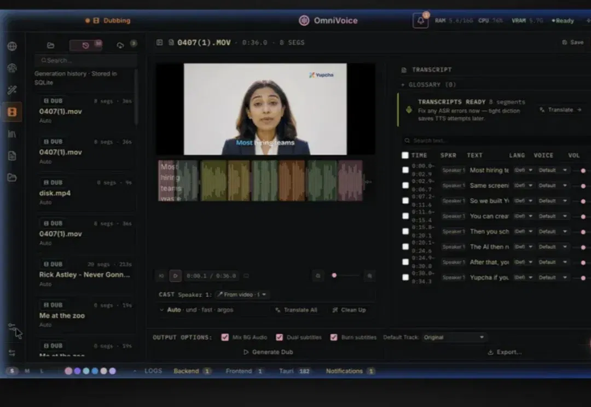Click the Transcript panel header icon
This screenshot has width=591, height=407.
(x=404, y=69)
